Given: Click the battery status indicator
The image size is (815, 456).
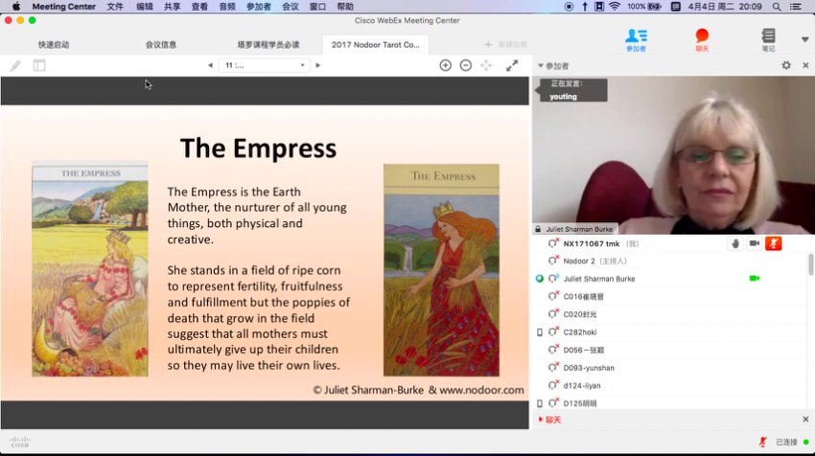Looking at the screenshot, I should [x=644, y=7].
